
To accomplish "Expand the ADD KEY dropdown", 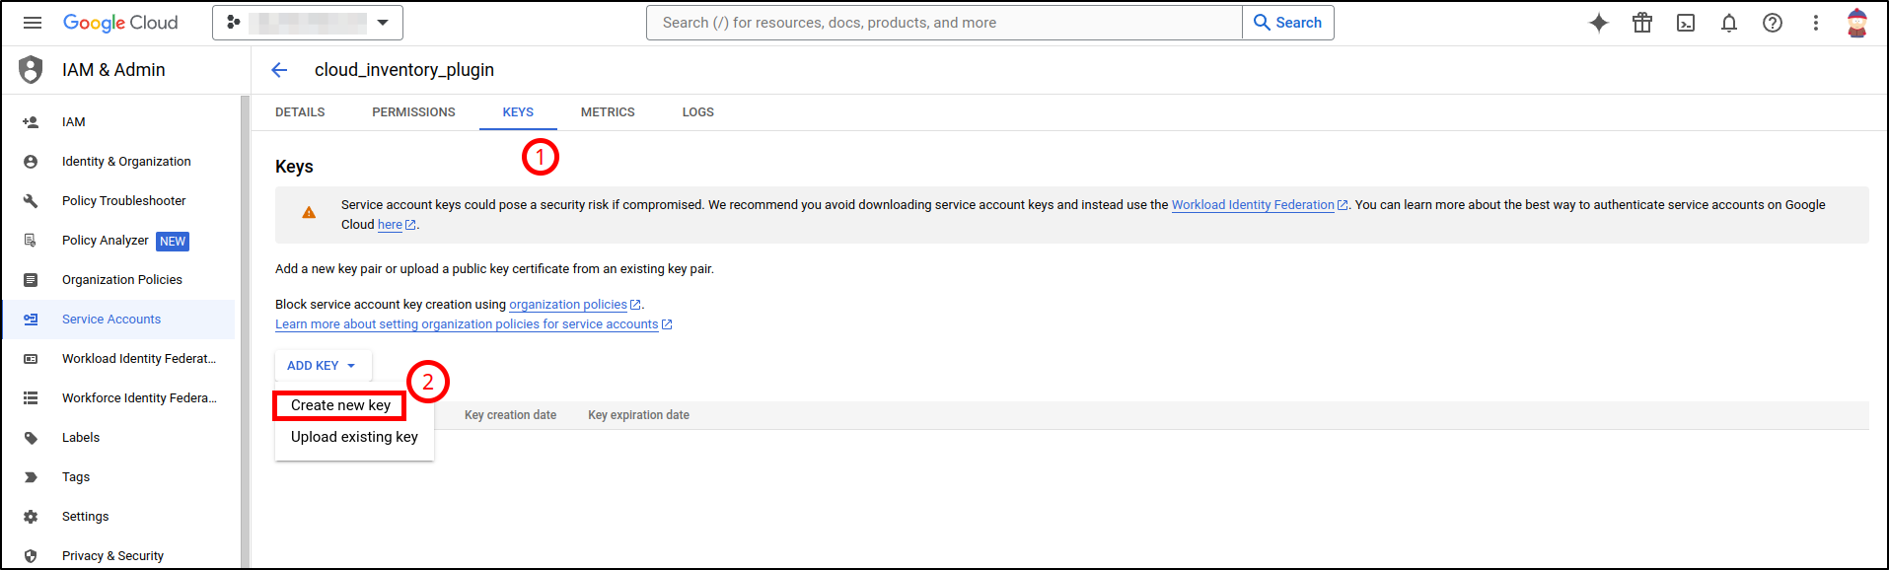I will coord(322,366).
